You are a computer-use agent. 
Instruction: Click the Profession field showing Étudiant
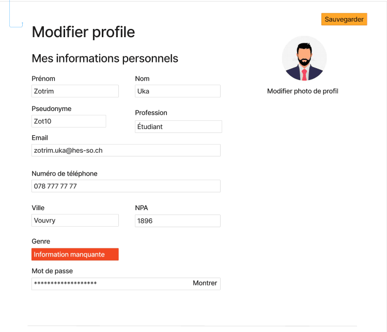[x=178, y=127]
